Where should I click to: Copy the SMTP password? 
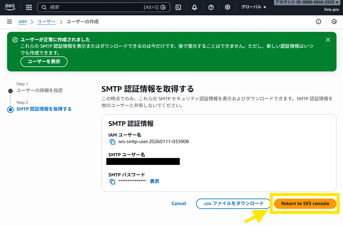tap(112, 182)
